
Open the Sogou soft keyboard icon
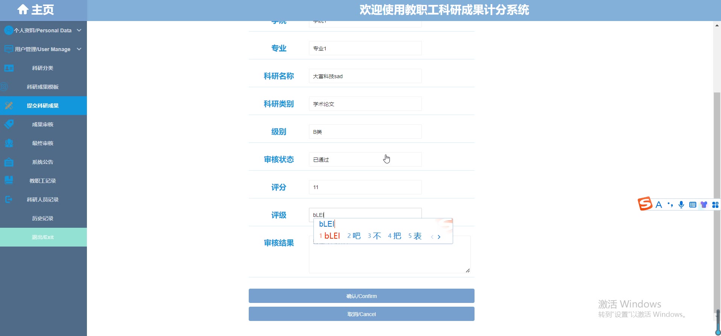(x=693, y=205)
